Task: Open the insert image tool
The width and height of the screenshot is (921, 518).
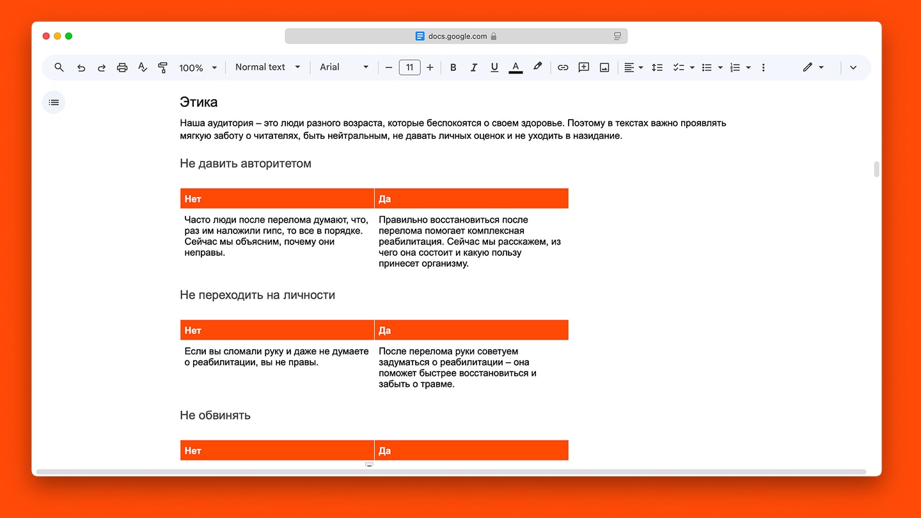Action: point(604,67)
